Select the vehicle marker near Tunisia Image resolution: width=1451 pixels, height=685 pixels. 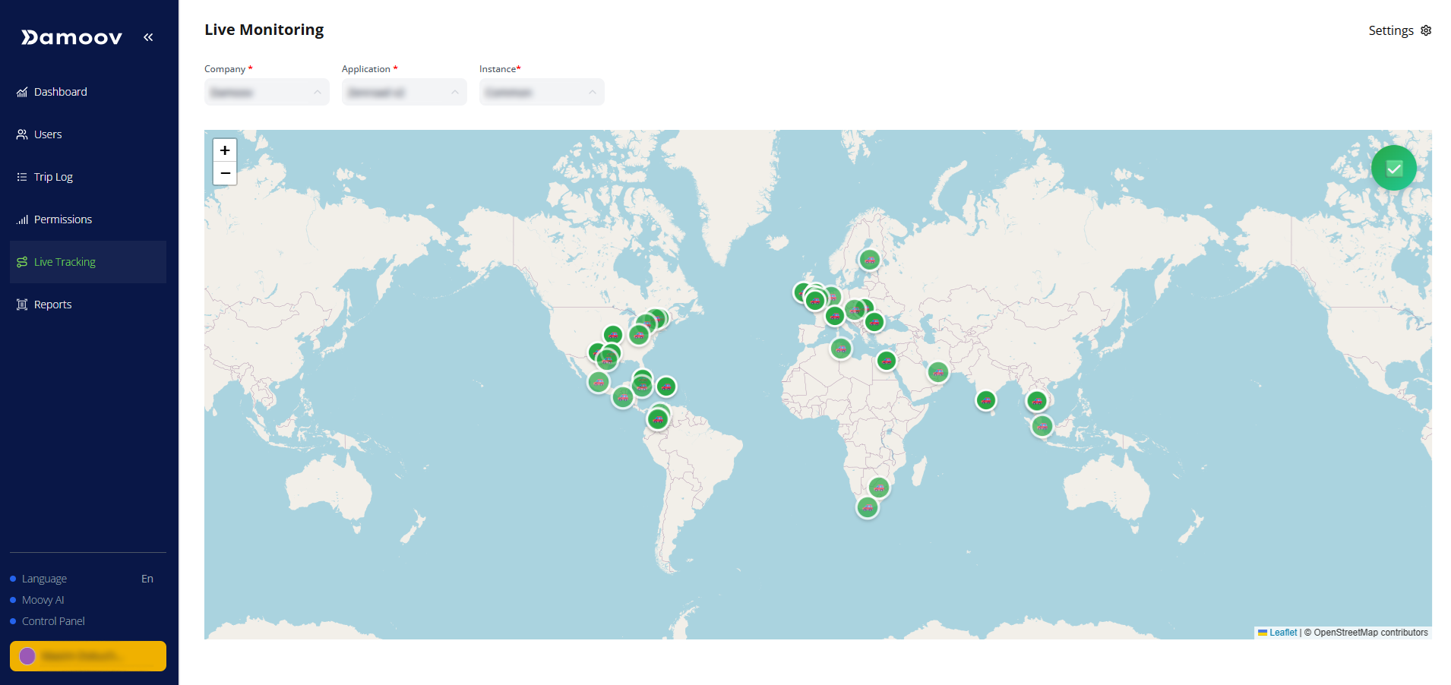click(841, 349)
